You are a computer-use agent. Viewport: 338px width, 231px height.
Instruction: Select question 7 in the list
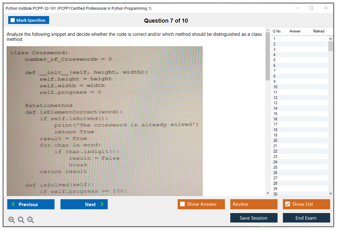[299, 71]
